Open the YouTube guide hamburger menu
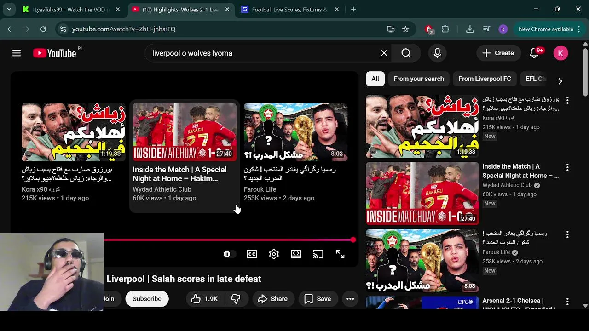 click(17, 53)
